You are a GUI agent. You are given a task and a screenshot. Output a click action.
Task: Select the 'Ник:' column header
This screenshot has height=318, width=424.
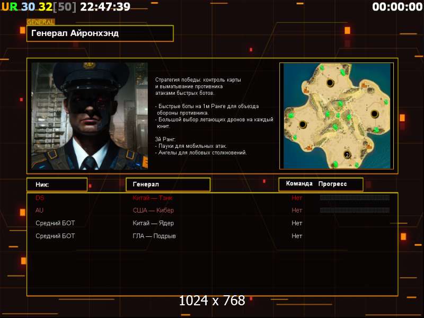(x=57, y=184)
